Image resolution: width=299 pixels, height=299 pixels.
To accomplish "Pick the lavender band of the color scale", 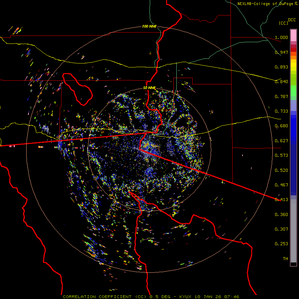I will click(293, 105).
